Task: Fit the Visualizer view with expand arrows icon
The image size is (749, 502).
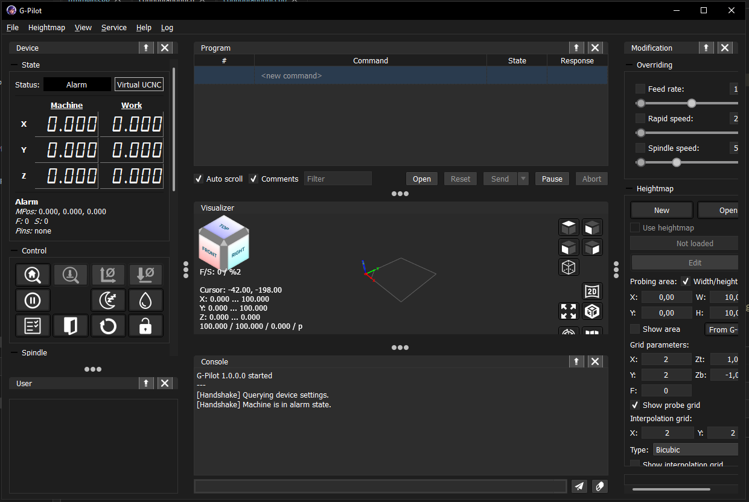Action: pos(568,311)
